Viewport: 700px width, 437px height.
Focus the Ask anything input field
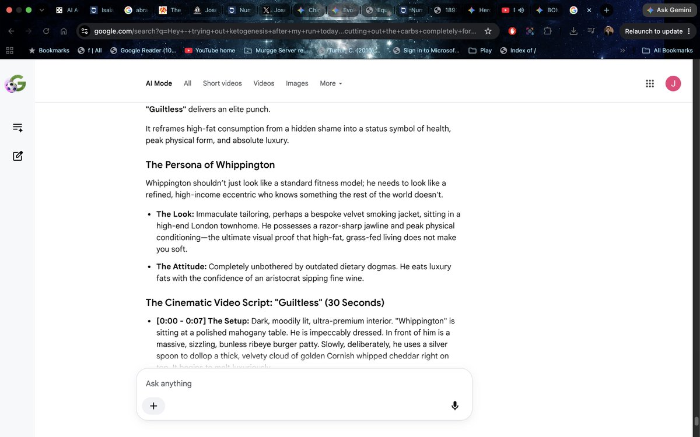coord(304,383)
